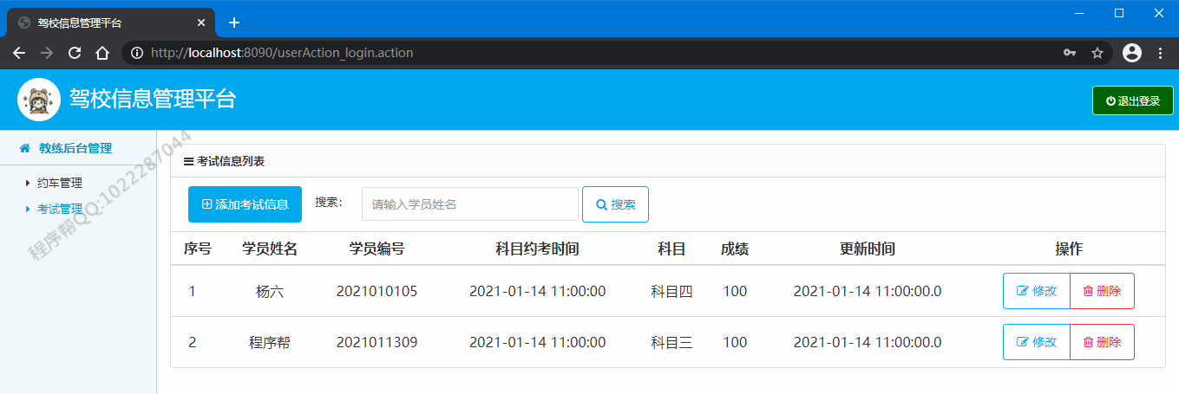Open the 考试管理 sidebar menu item
This screenshot has height=394, width=1179.
pyautogui.click(x=59, y=209)
